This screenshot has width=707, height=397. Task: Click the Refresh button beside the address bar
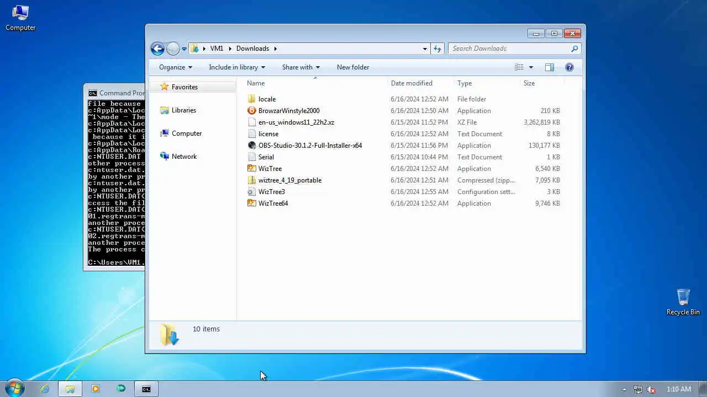click(x=437, y=49)
